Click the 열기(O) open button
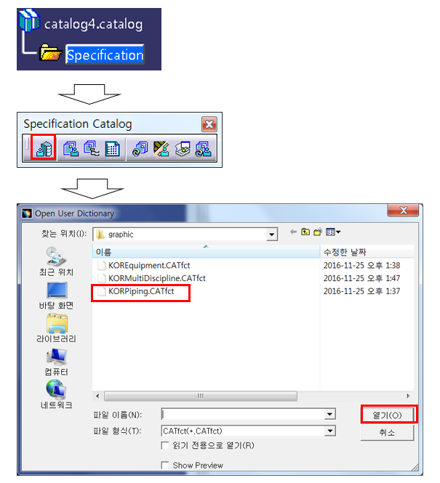This screenshot has height=483, width=440. (388, 415)
